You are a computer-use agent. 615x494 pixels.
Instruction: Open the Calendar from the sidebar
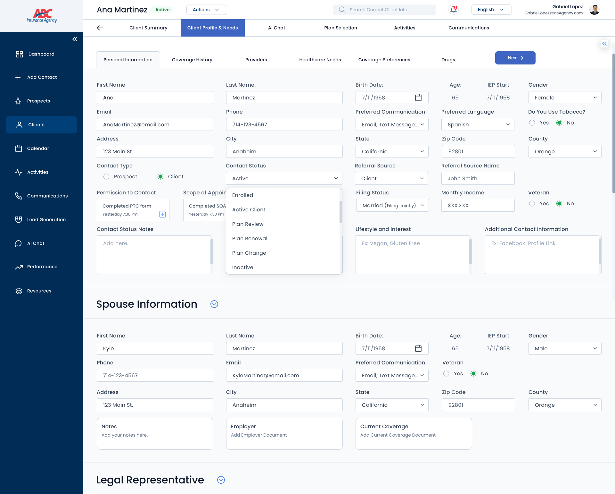pos(19,148)
